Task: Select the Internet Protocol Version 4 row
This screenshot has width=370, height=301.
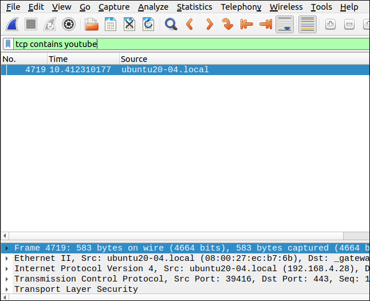Action: (185, 269)
